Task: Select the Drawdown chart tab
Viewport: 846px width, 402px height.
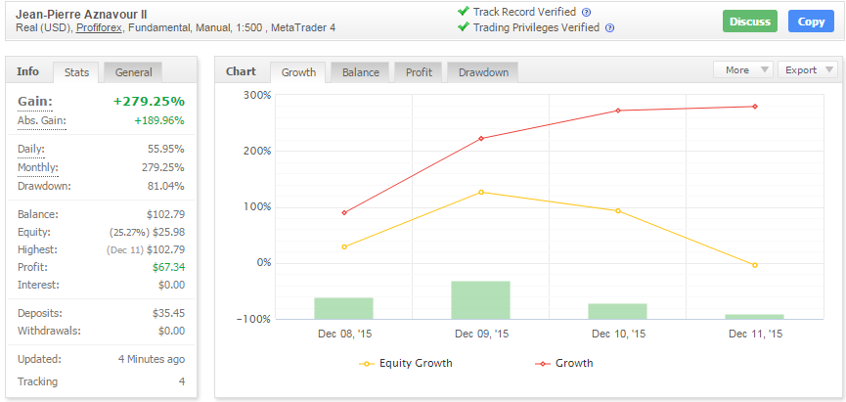Action: (x=483, y=72)
